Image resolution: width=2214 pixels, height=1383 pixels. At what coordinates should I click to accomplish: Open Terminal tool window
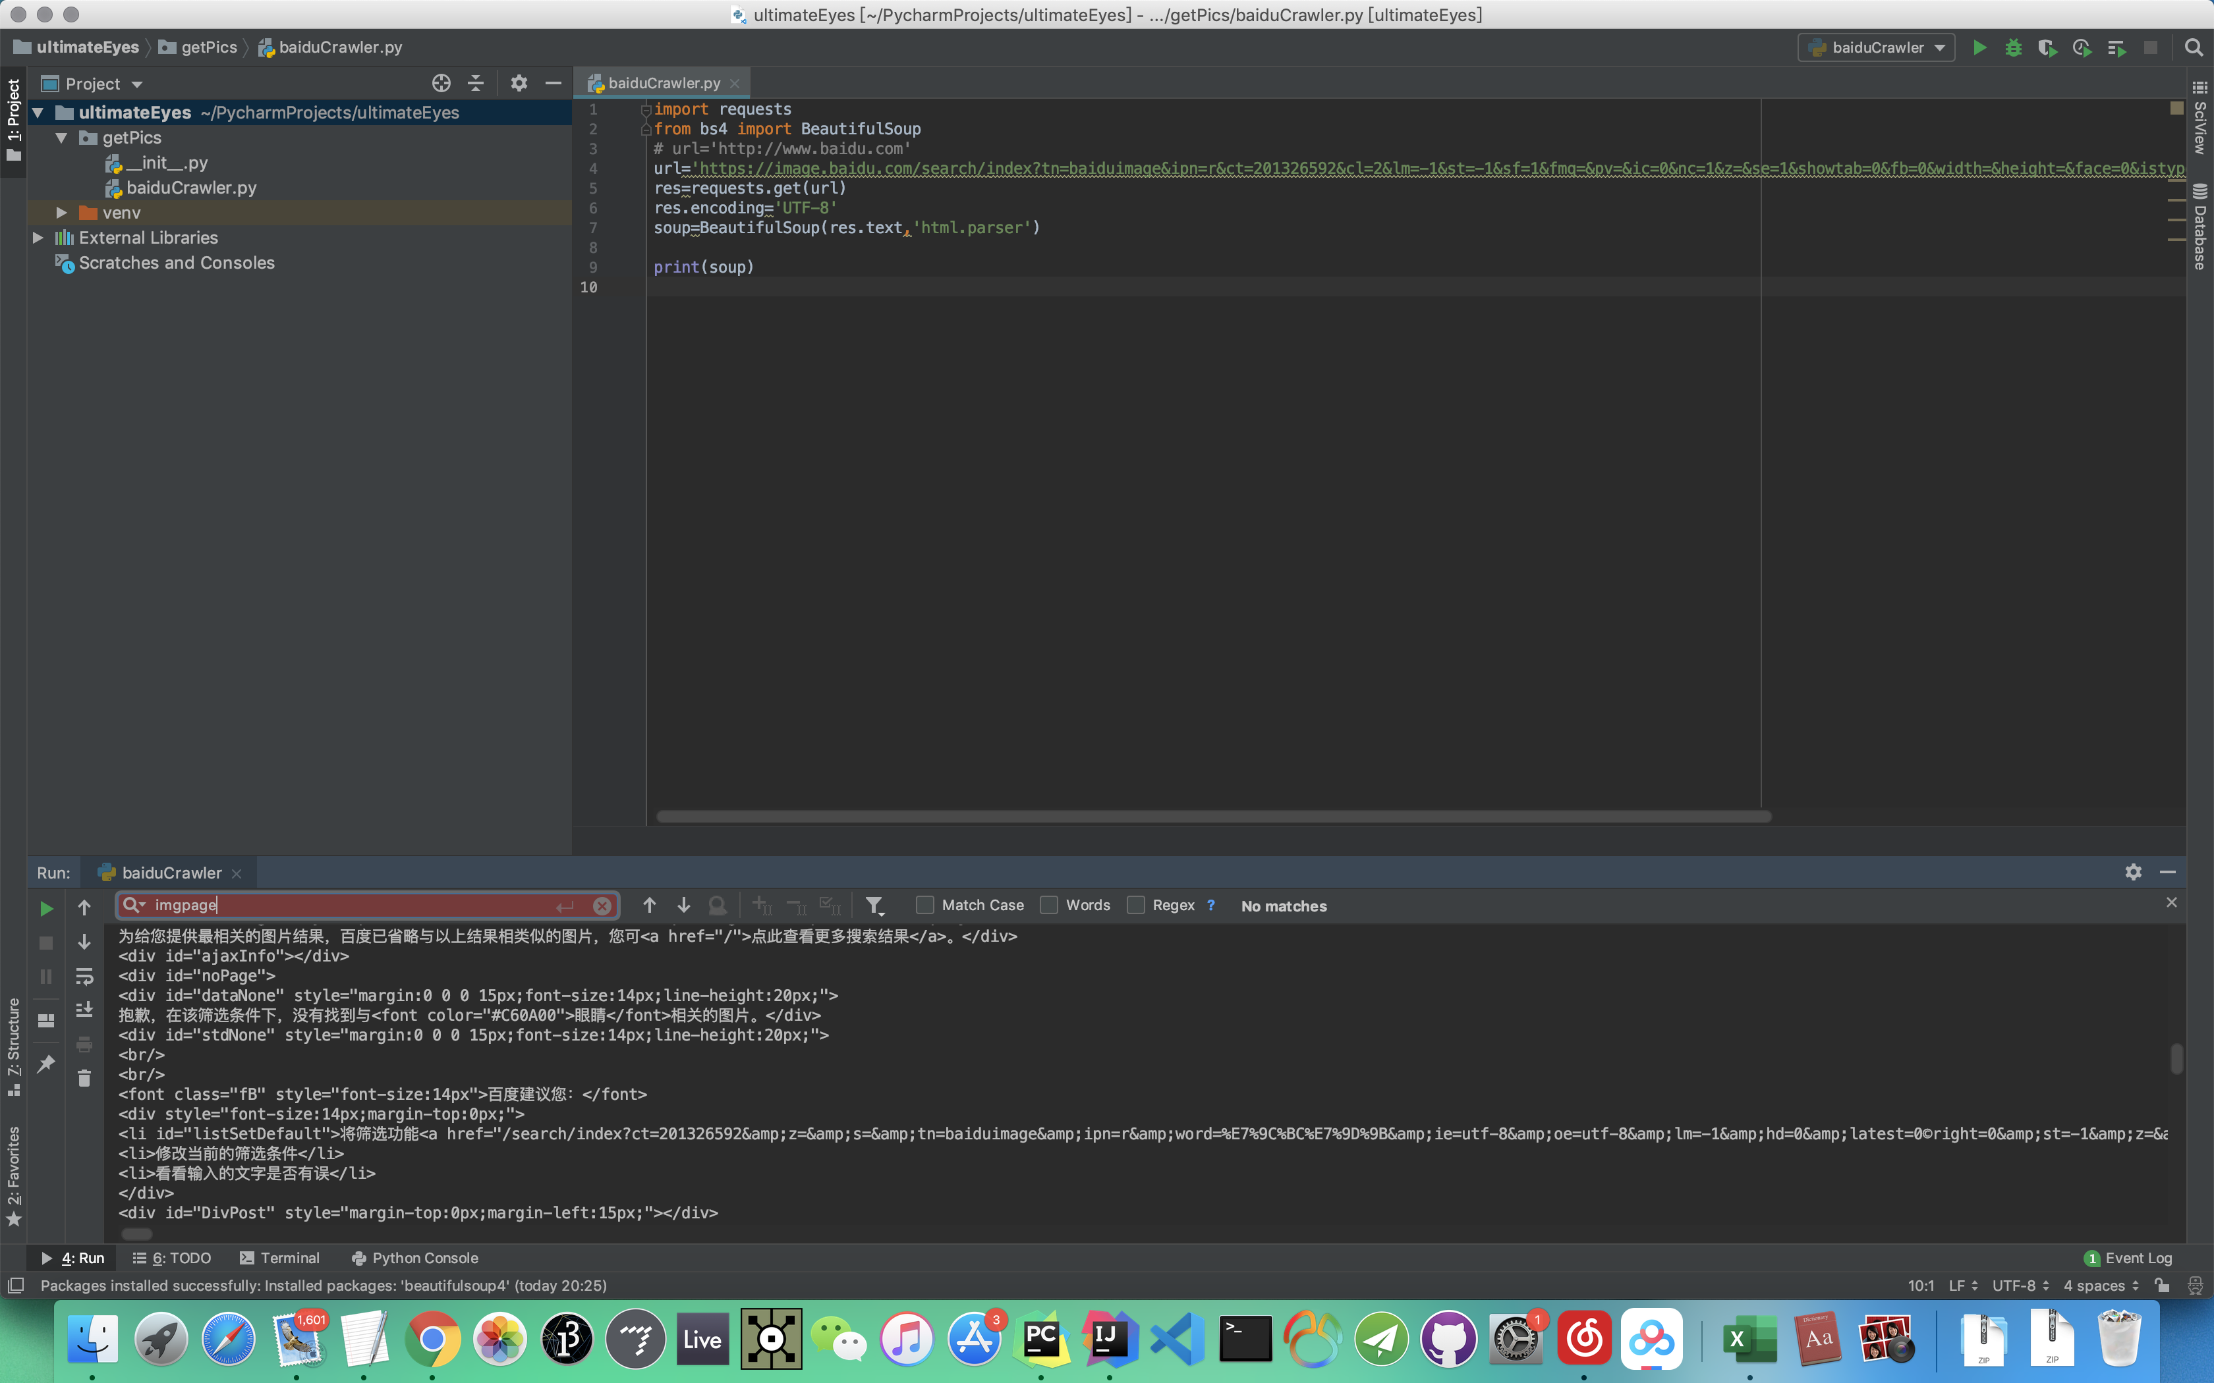280,1258
